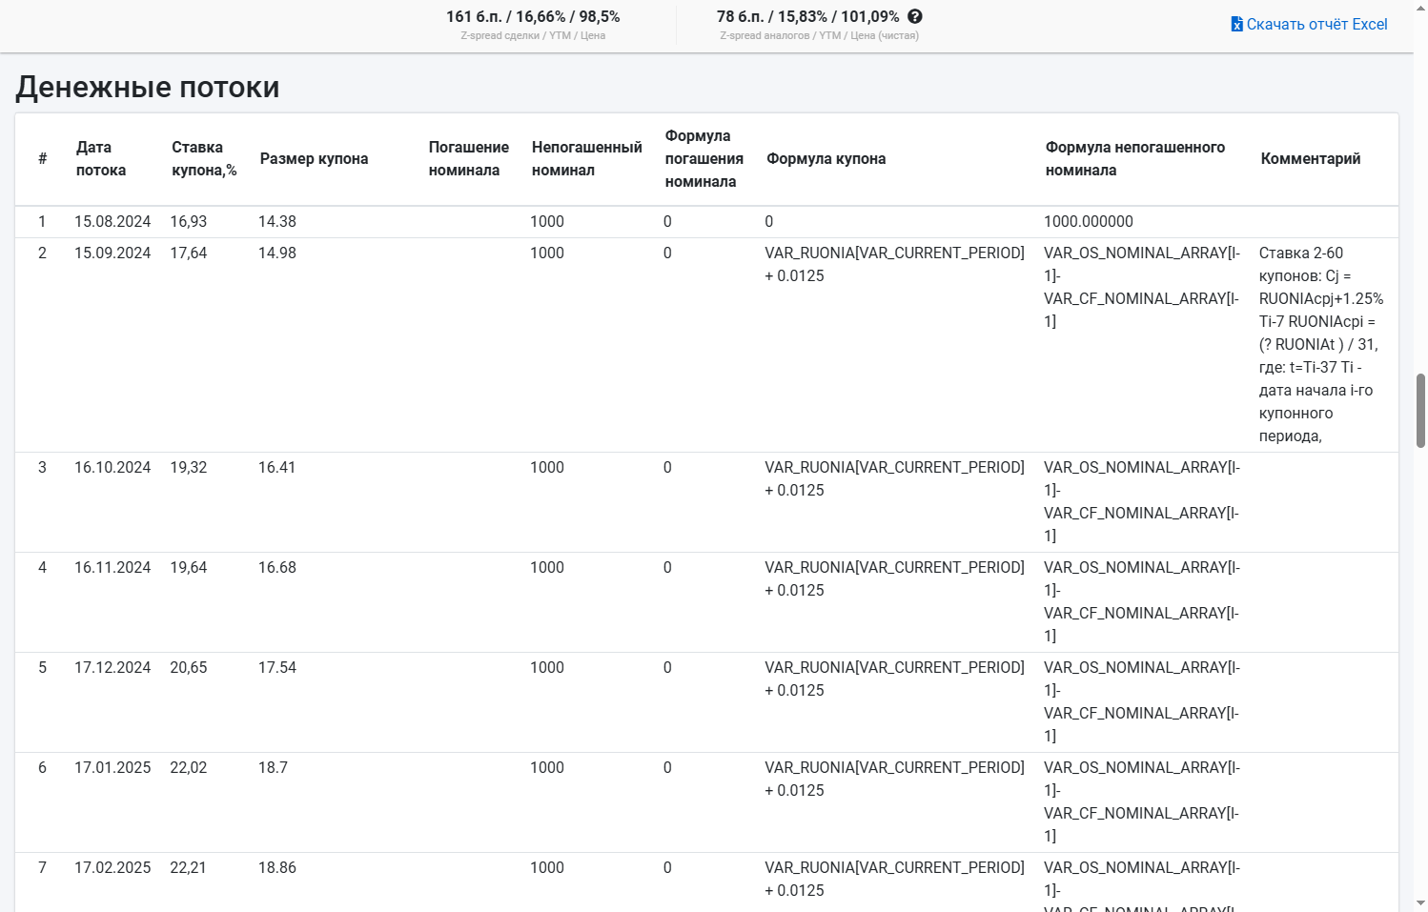The height and width of the screenshot is (912, 1428).
Task: Click the help question mark icon
Action: click(x=915, y=16)
